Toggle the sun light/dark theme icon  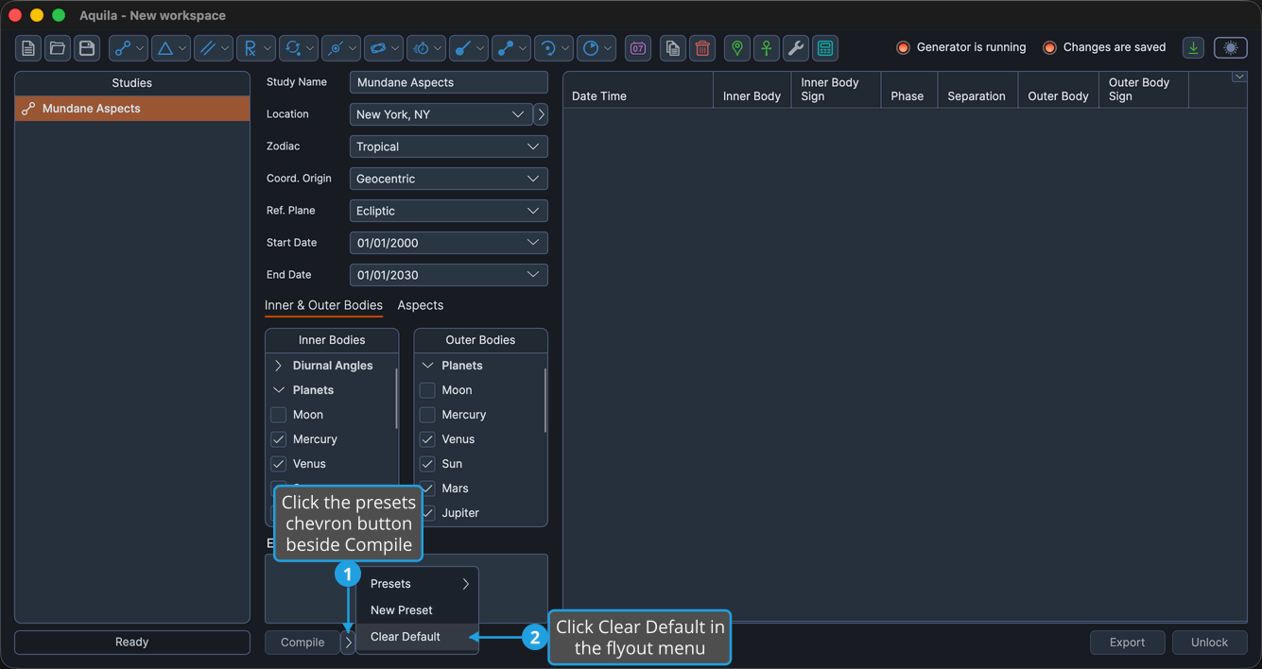coord(1231,48)
